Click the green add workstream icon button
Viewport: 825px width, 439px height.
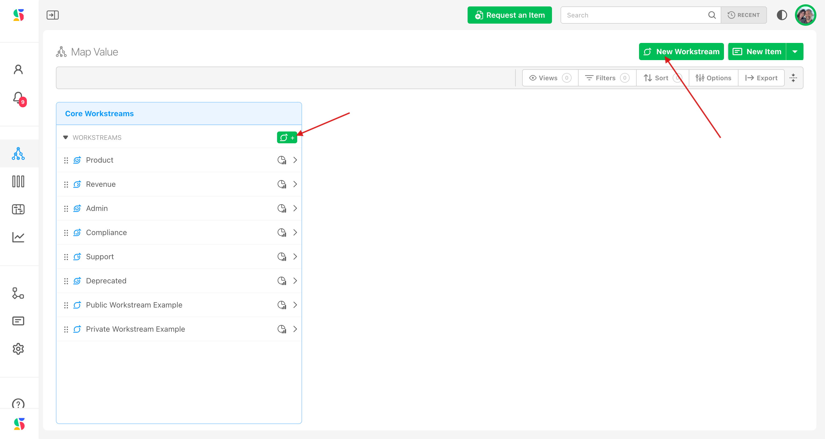click(287, 137)
